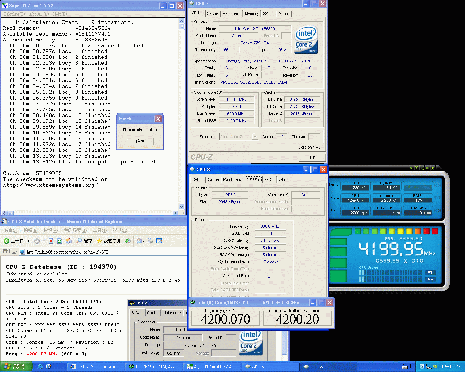
Task: Click the '?' help icon on the monitoring gadget
Action: coord(416,168)
